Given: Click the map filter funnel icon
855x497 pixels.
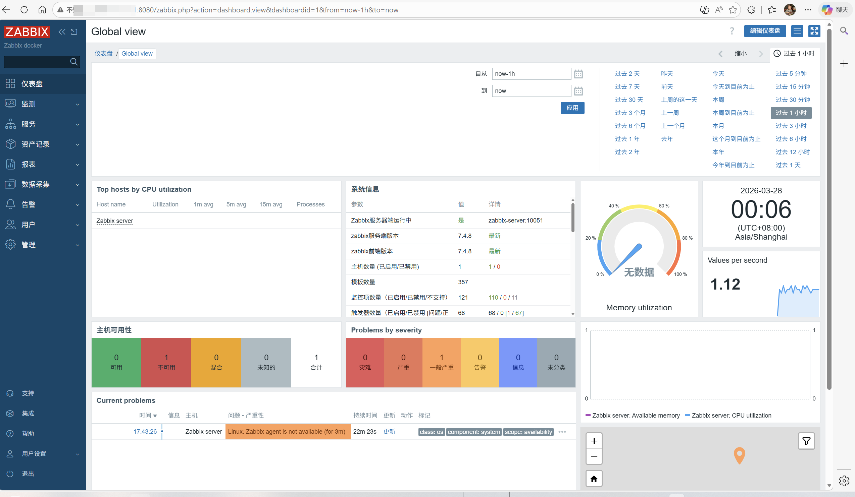Looking at the screenshot, I should 806,441.
